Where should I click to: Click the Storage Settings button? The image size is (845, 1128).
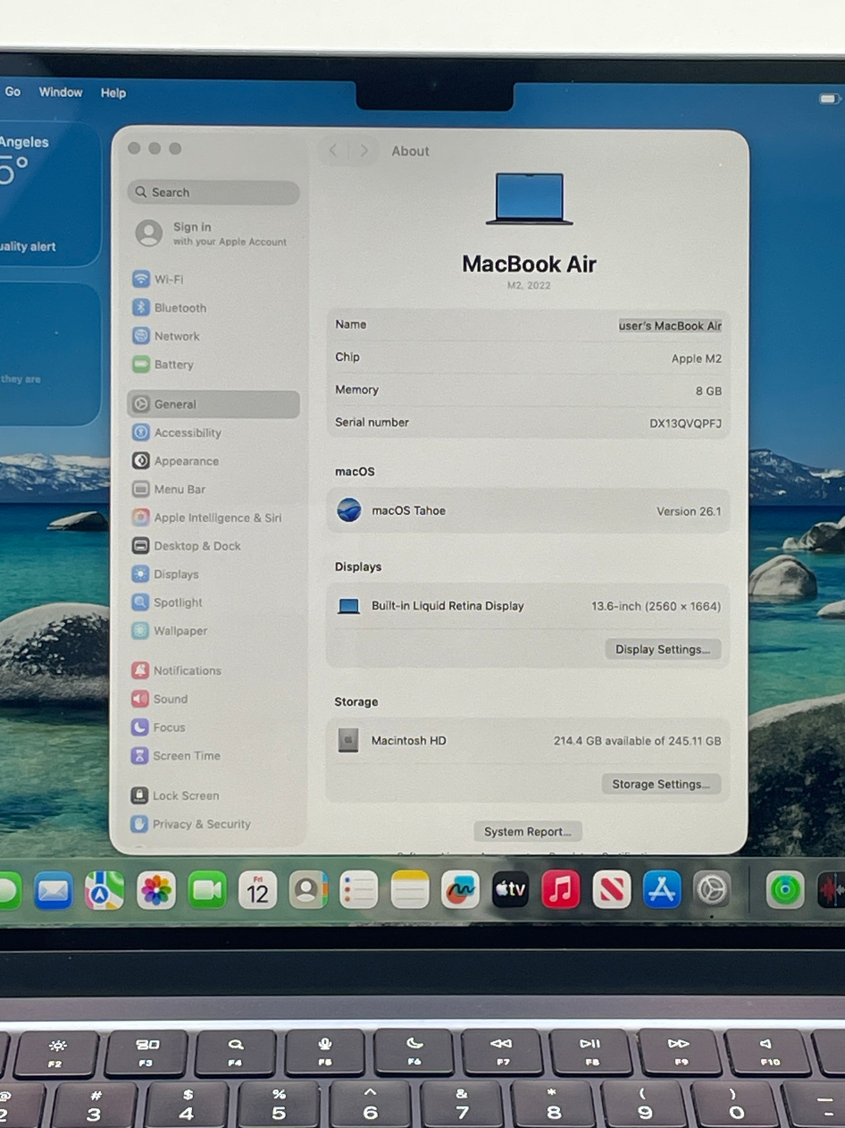coord(660,784)
